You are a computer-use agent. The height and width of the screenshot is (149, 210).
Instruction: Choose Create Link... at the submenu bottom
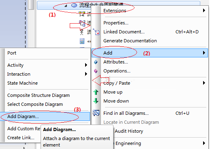click(21, 138)
